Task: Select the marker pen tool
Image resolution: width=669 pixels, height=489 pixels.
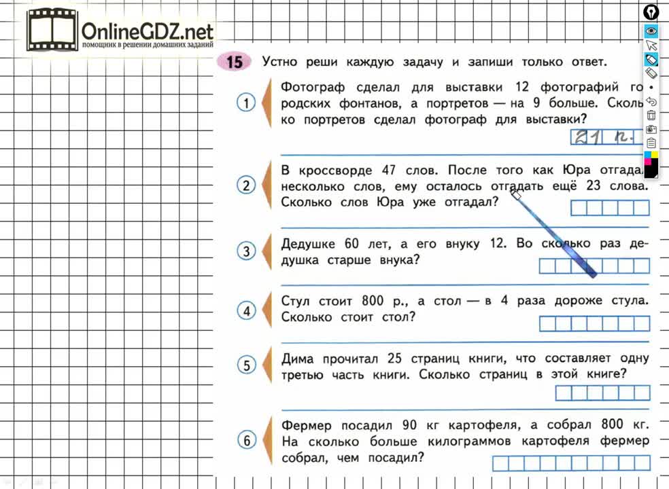Action: (651, 59)
